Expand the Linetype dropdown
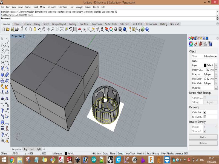The width and height of the screenshot is (219, 164). click(x=216, y=74)
